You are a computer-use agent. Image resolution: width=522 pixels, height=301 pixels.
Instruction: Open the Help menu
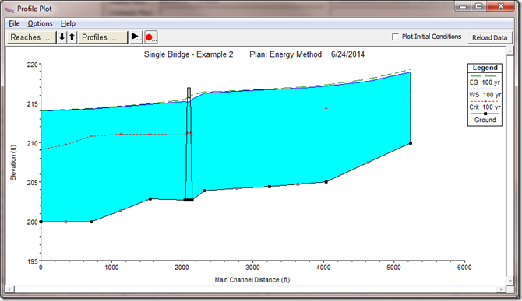tap(68, 23)
